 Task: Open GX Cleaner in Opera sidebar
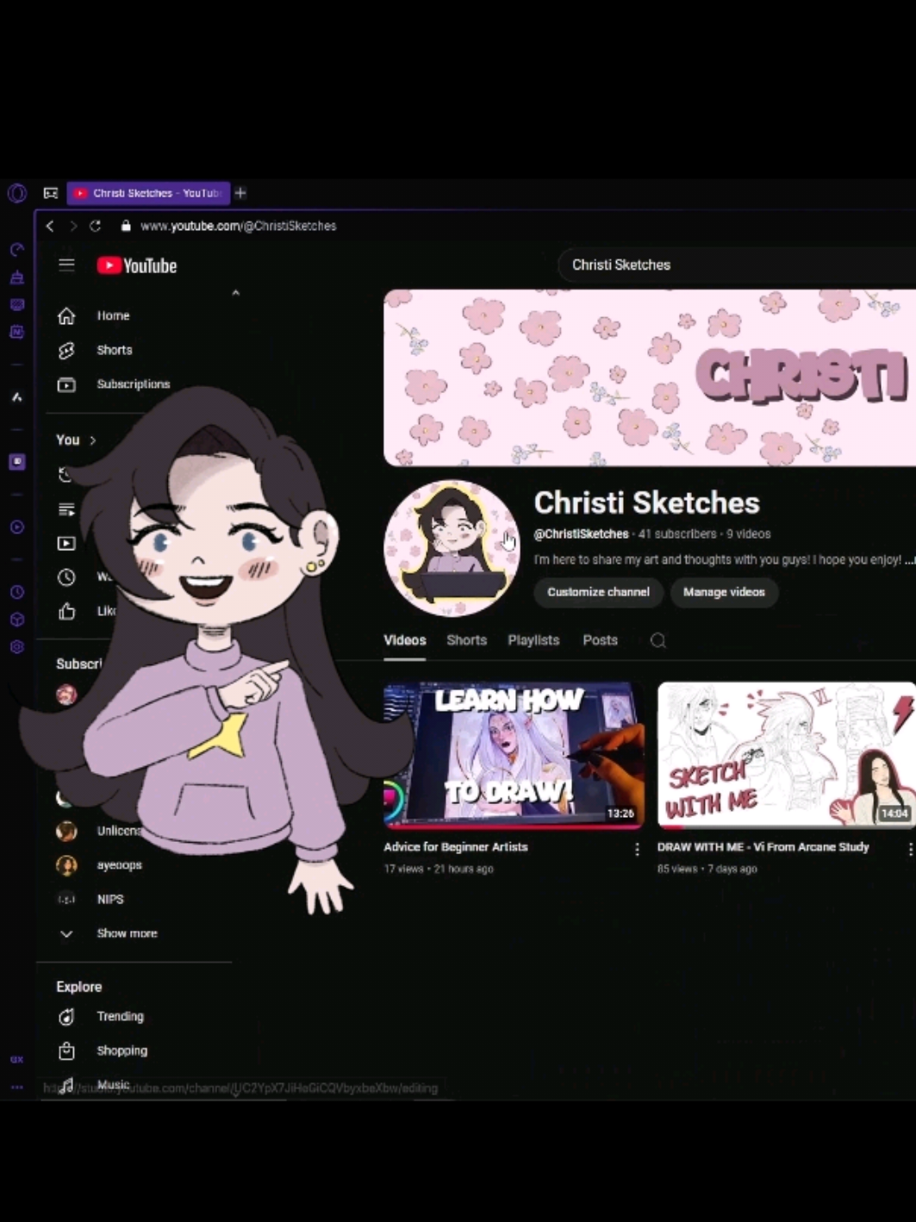pos(16,277)
